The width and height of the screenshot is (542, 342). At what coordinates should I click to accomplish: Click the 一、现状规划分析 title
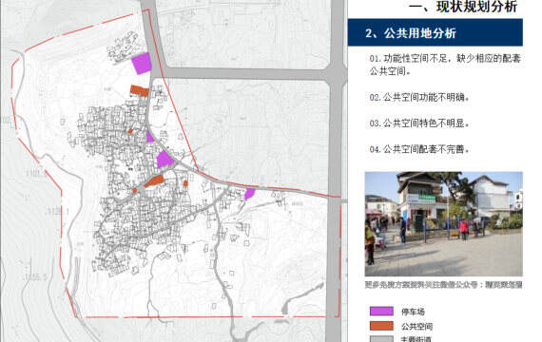click(463, 7)
